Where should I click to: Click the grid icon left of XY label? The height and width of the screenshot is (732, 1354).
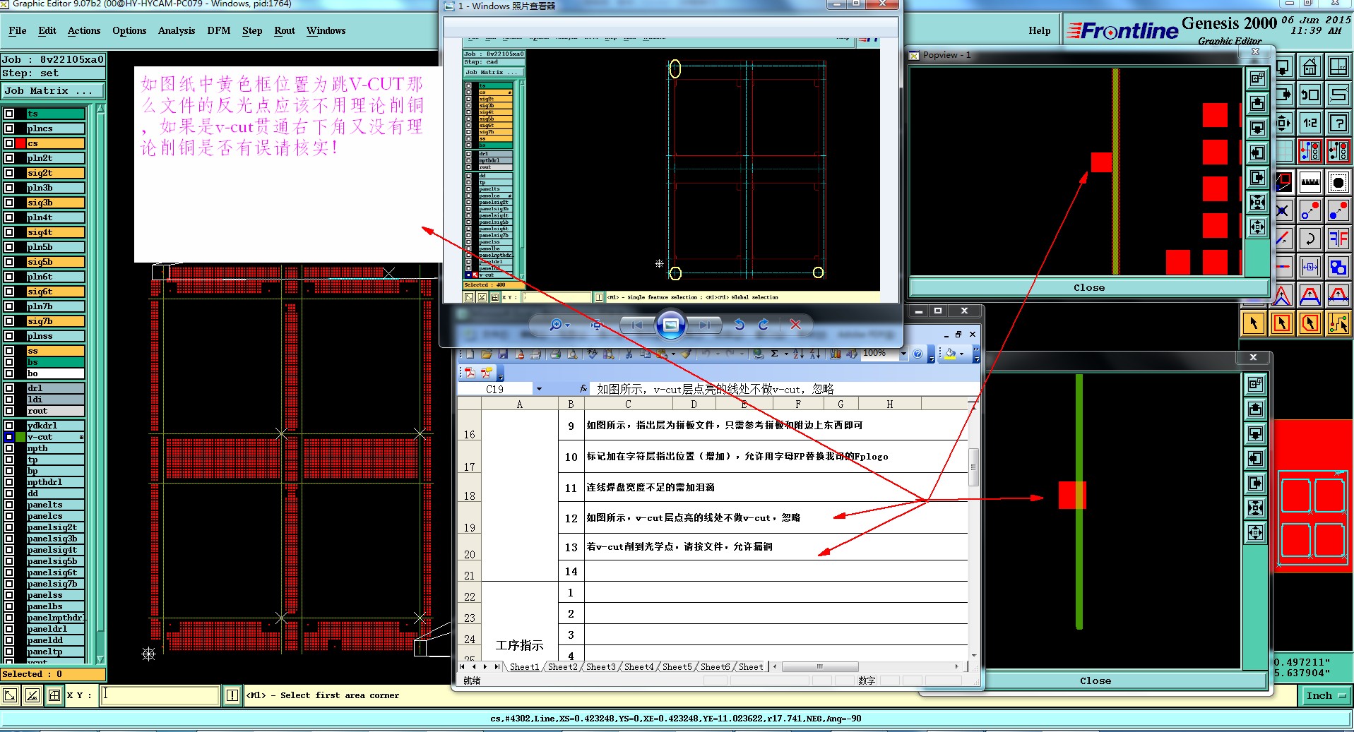(54, 695)
